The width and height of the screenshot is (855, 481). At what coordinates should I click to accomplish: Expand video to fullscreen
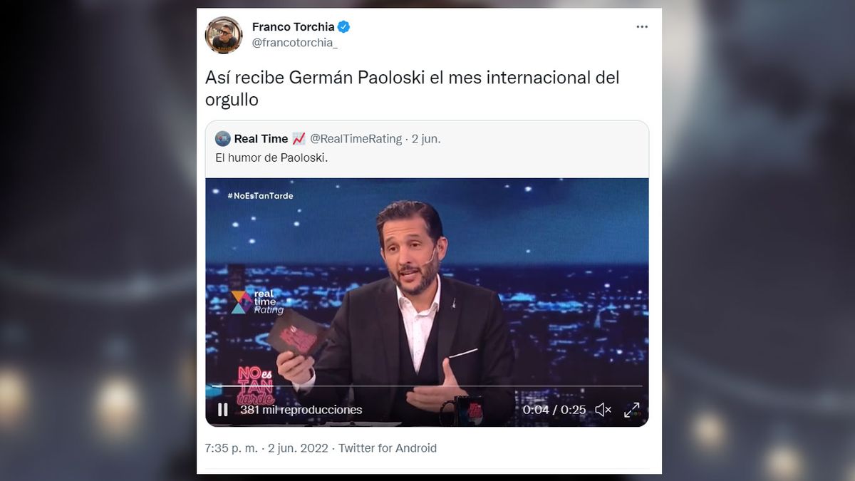pos(631,410)
